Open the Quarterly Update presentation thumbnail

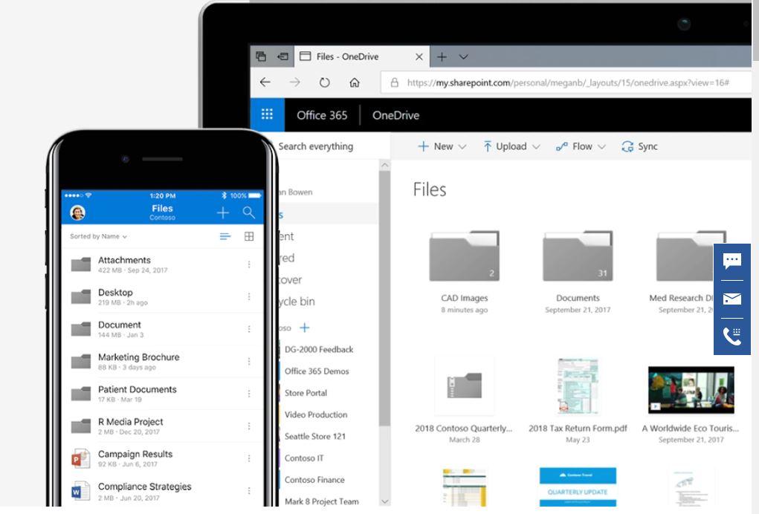(578, 487)
